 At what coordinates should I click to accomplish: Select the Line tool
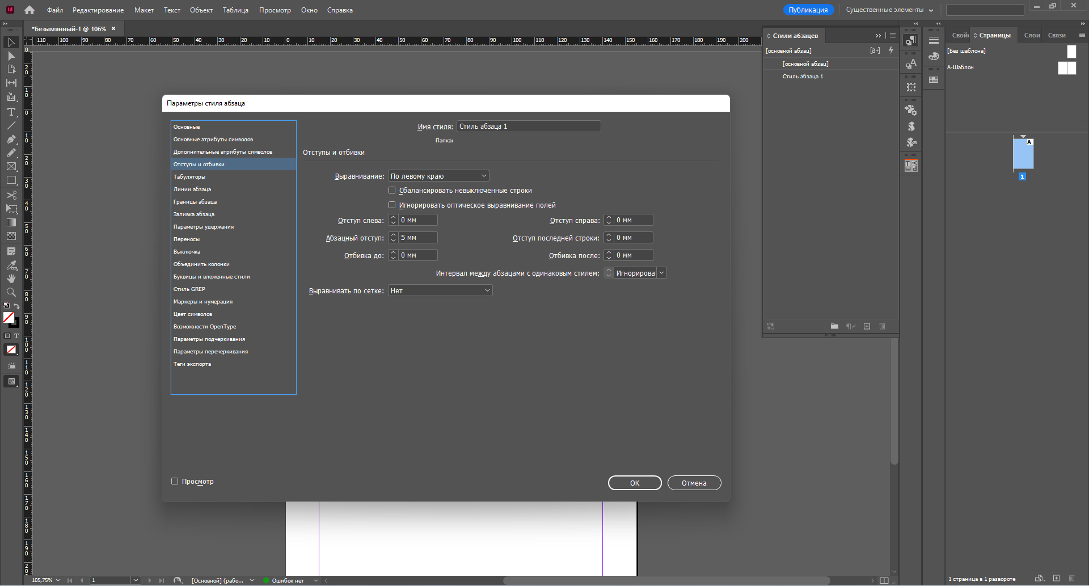(x=11, y=125)
